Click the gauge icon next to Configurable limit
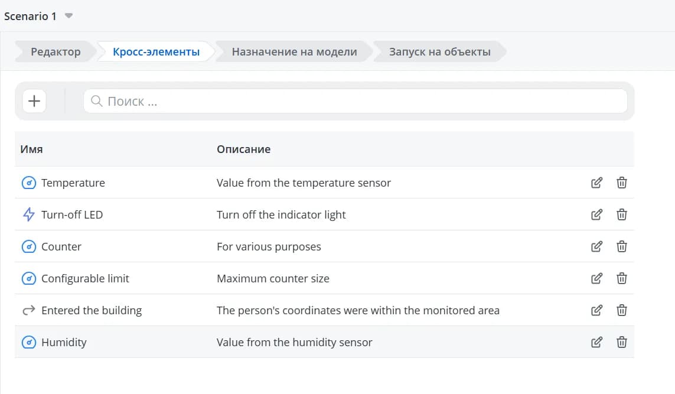The height and width of the screenshot is (394, 675). pyautogui.click(x=29, y=278)
